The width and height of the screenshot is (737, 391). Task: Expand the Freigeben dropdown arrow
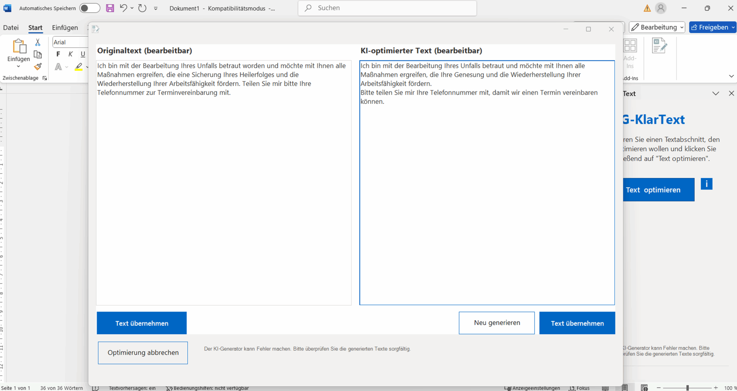point(733,27)
